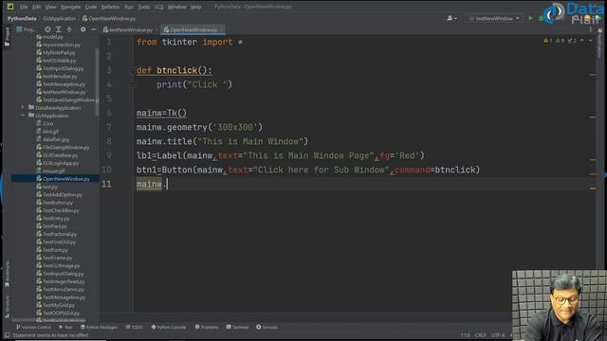
Task: Select testMenuBar.py in project tree
Action: (57, 76)
